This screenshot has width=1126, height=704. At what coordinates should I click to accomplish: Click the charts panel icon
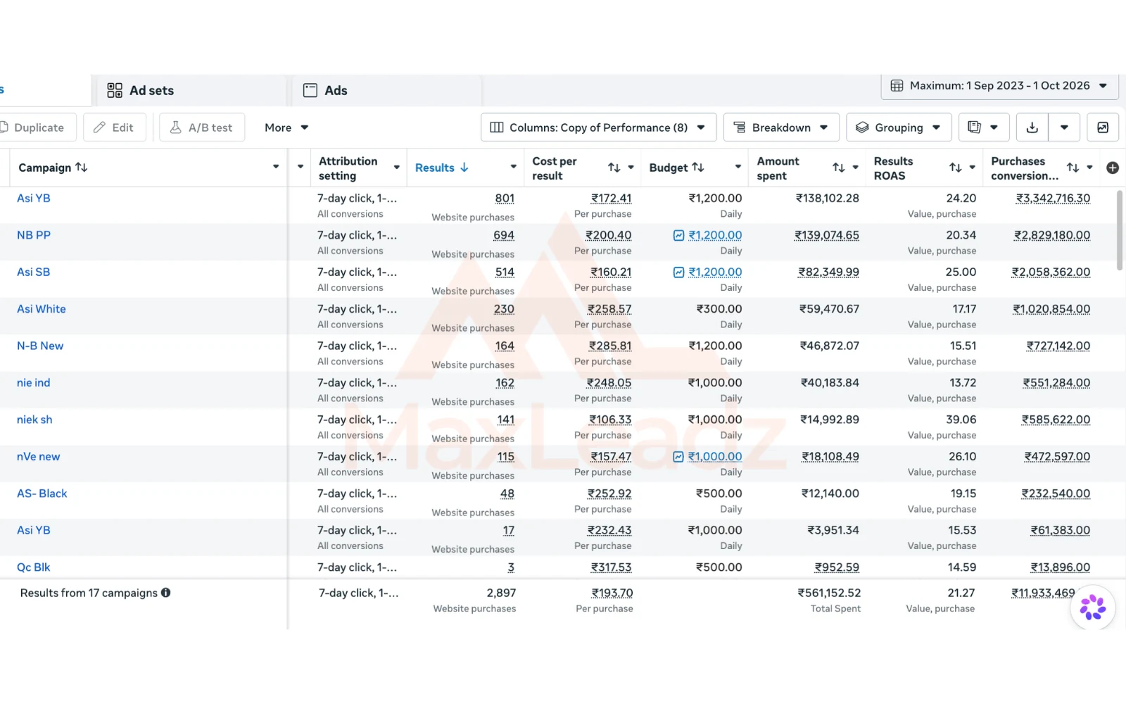pos(1103,127)
